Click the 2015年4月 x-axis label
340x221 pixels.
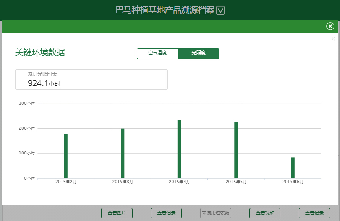click(x=179, y=182)
